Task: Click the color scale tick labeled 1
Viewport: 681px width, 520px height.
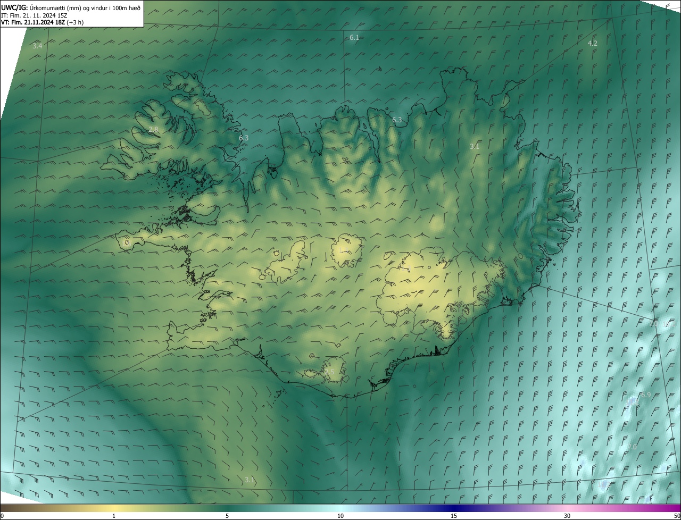Action: point(114,516)
